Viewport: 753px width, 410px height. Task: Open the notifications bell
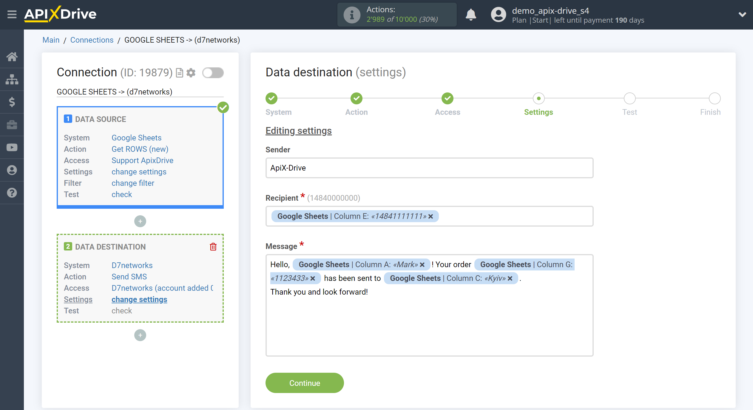click(x=471, y=14)
